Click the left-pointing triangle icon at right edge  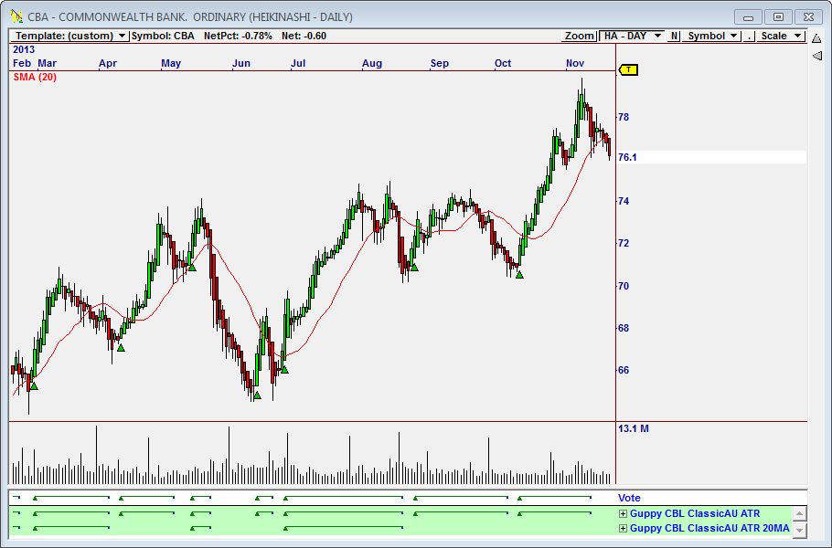tap(817, 55)
